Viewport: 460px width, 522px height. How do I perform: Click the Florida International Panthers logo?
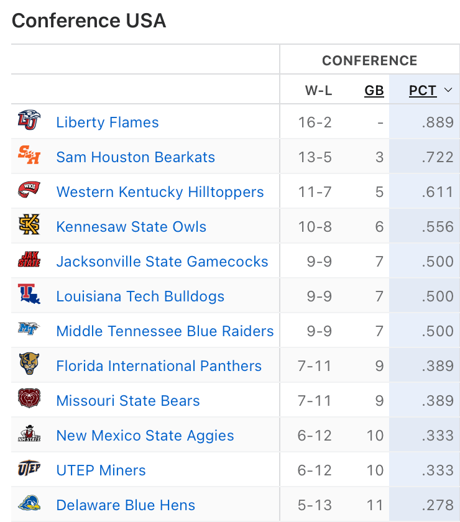pyautogui.click(x=29, y=364)
